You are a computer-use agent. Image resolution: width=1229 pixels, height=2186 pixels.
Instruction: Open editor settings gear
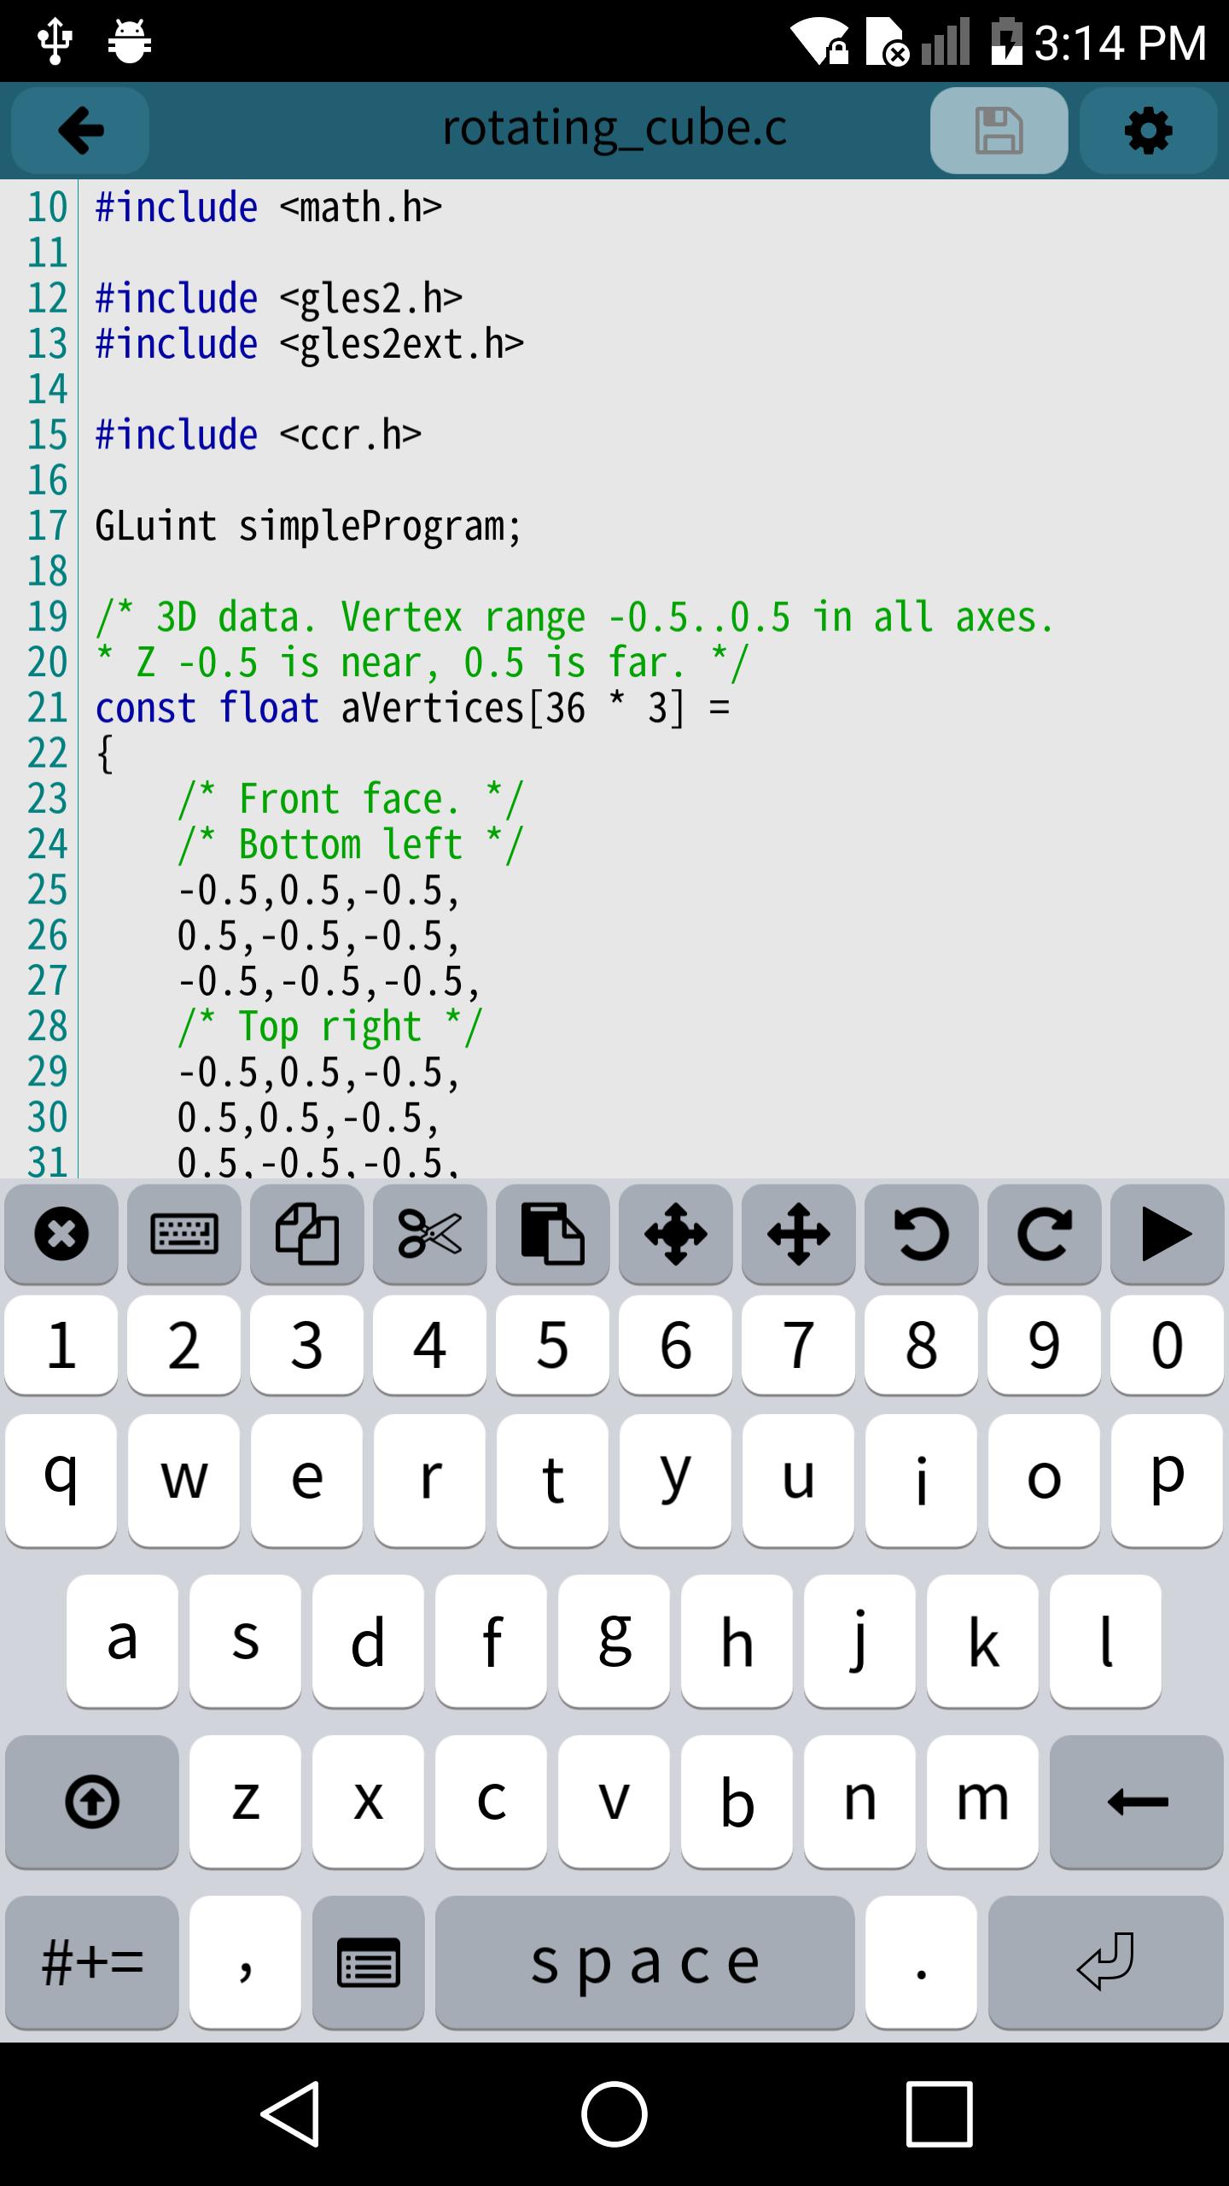1148,131
